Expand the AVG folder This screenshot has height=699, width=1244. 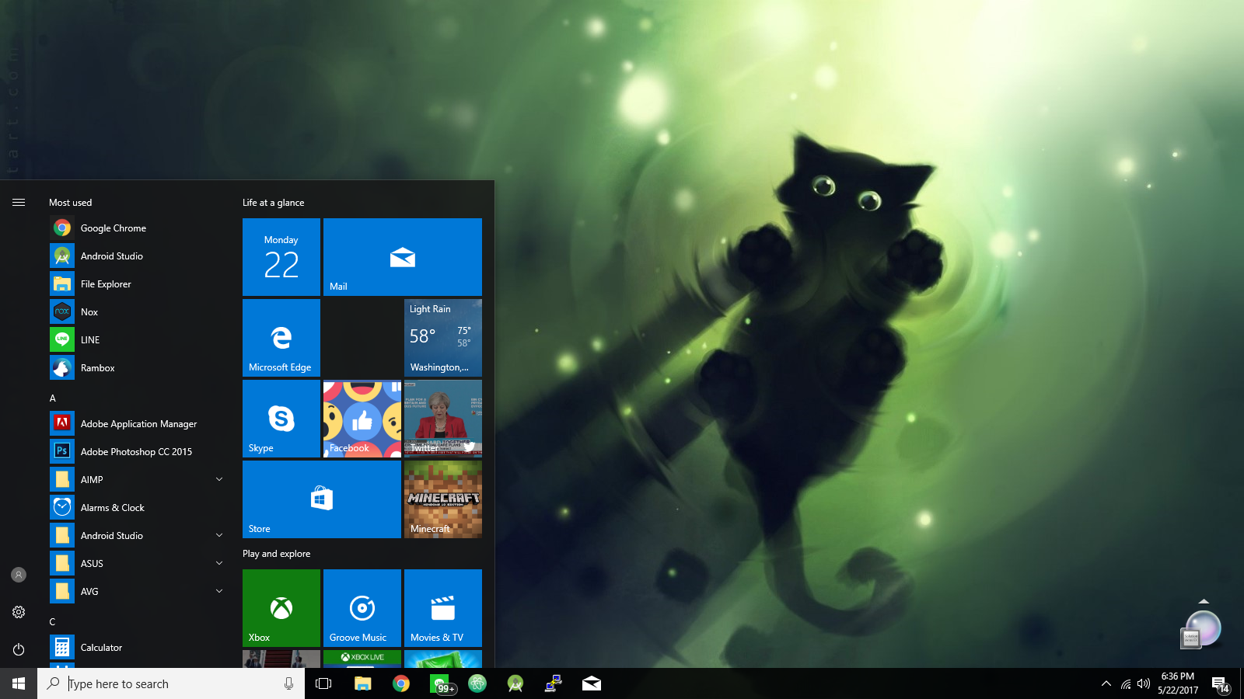tap(219, 592)
